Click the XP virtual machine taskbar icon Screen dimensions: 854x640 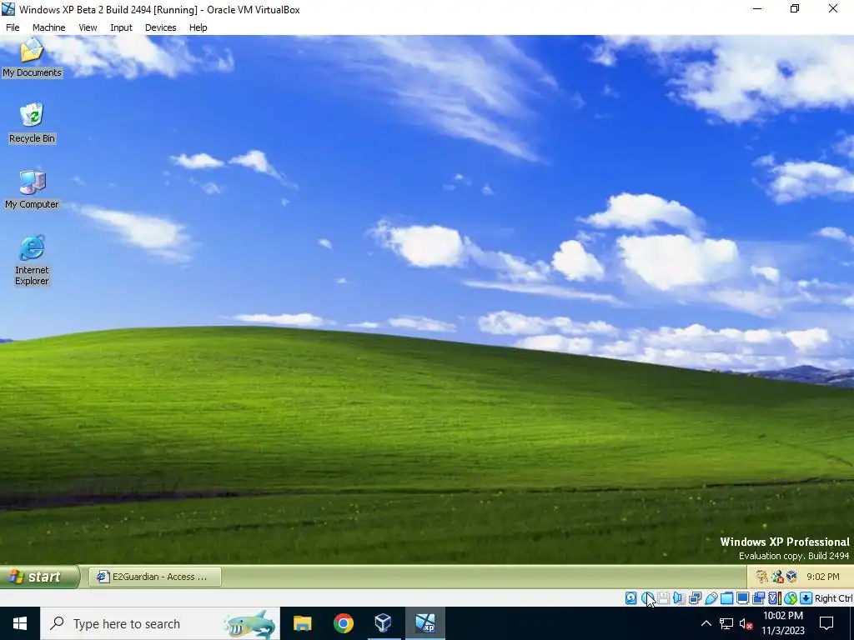[424, 623]
